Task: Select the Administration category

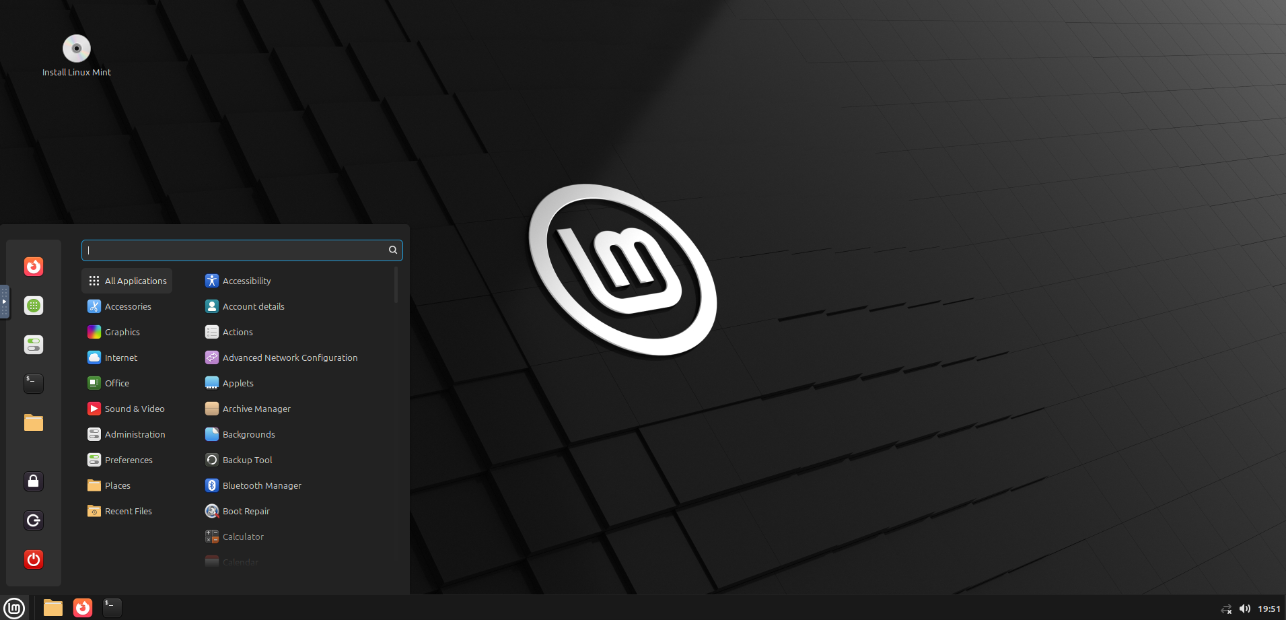Action: click(x=127, y=434)
